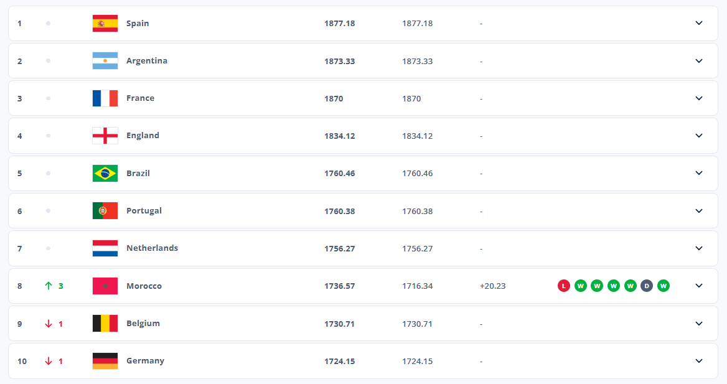Click the France team name
Image resolution: width=727 pixels, height=384 pixels.
tap(140, 98)
